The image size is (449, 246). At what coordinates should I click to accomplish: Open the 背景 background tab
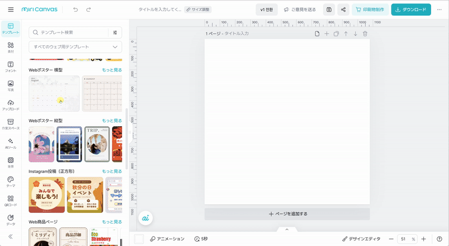[x=11, y=162]
